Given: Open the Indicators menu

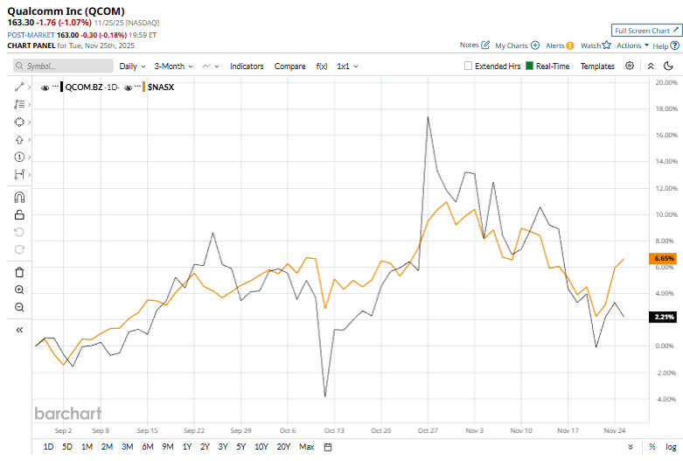Looking at the screenshot, I should (x=247, y=66).
